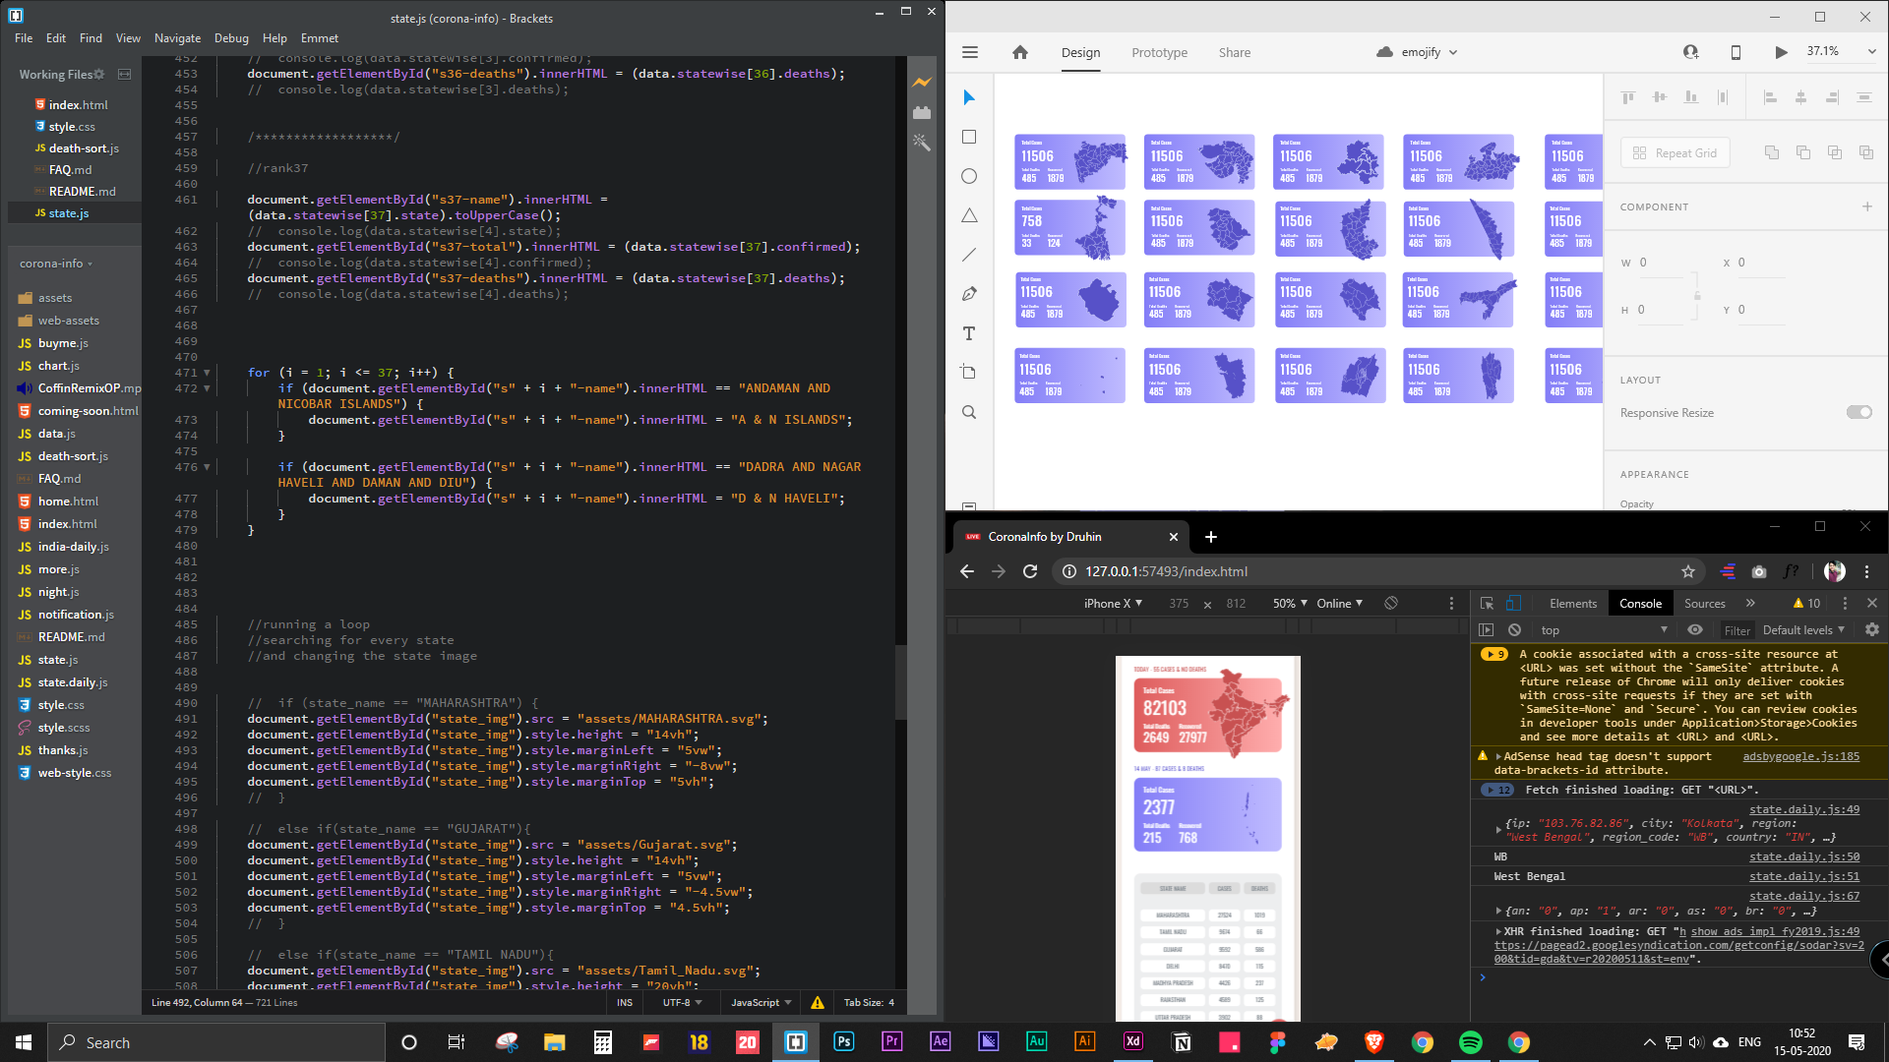
Task: Select the Artboard tool in XD
Action: 969,373
